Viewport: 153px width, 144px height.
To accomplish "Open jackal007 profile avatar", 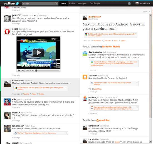I will [7, 18].
